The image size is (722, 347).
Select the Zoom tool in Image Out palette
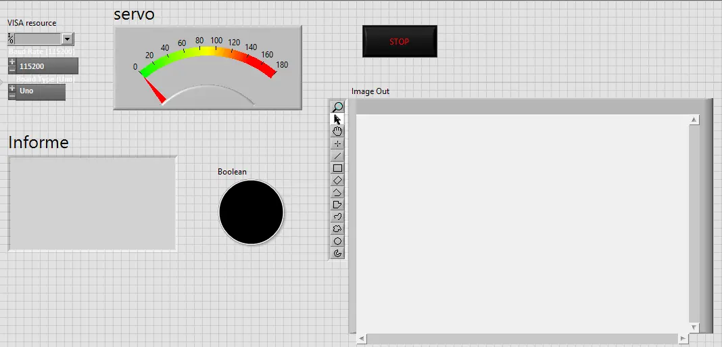click(x=337, y=107)
